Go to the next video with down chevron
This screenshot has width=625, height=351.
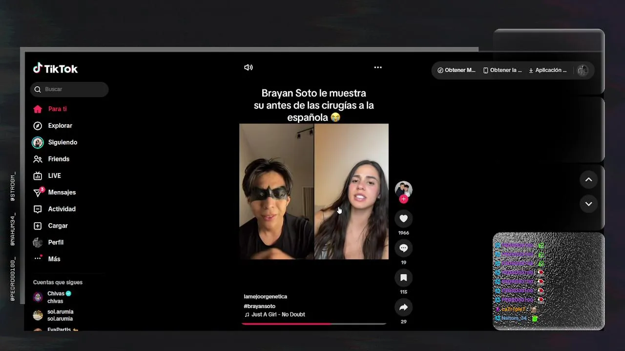pyautogui.click(x=588, y=204)
